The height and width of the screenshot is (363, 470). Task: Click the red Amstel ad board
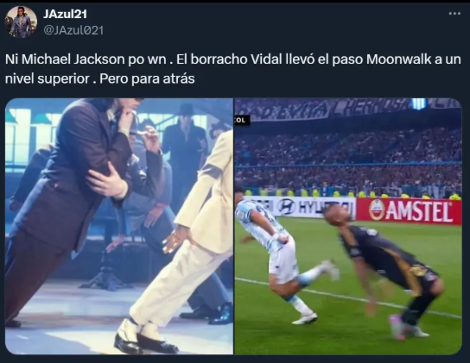pos(410,211)
